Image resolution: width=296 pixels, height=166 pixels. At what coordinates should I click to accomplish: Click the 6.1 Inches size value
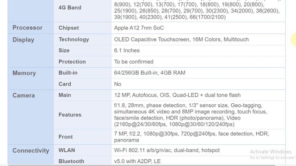pyautogui.click(x=127, y=50)
